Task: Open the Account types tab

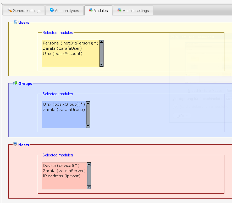Action: click(x=67, y=11)
